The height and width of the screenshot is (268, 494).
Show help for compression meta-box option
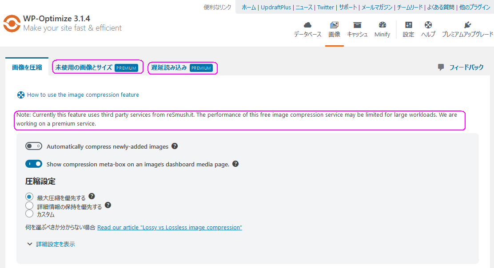click(235, 164)
